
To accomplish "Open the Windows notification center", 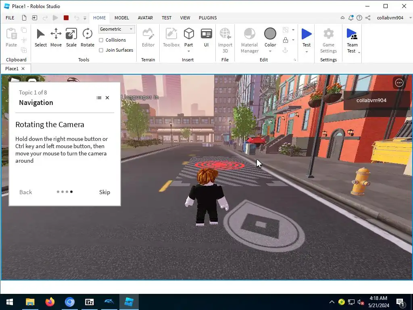I will 400,302.
